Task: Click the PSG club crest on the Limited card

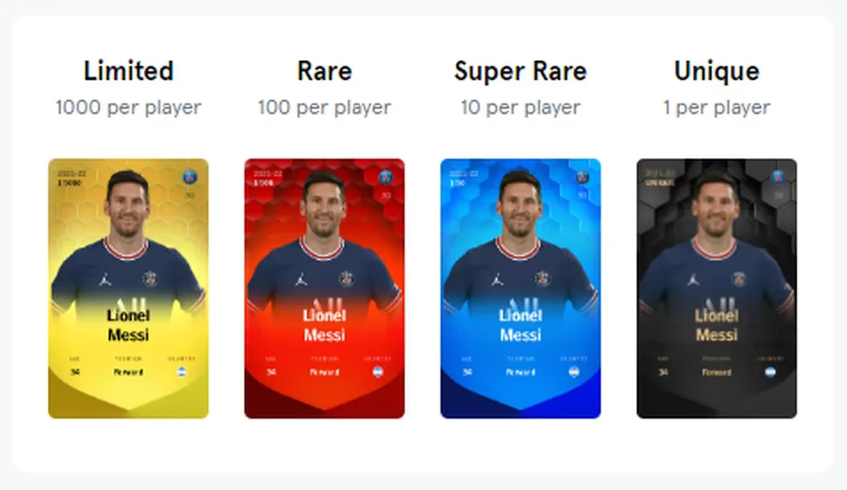Action: pyautogui.click(x=189, y=176)
